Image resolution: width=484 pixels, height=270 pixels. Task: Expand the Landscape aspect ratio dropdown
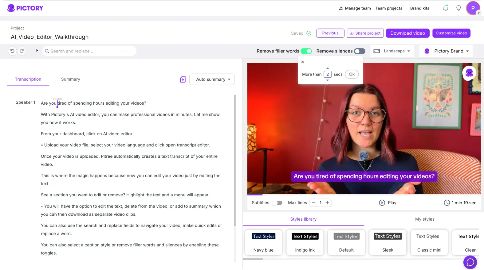(392, 51)
